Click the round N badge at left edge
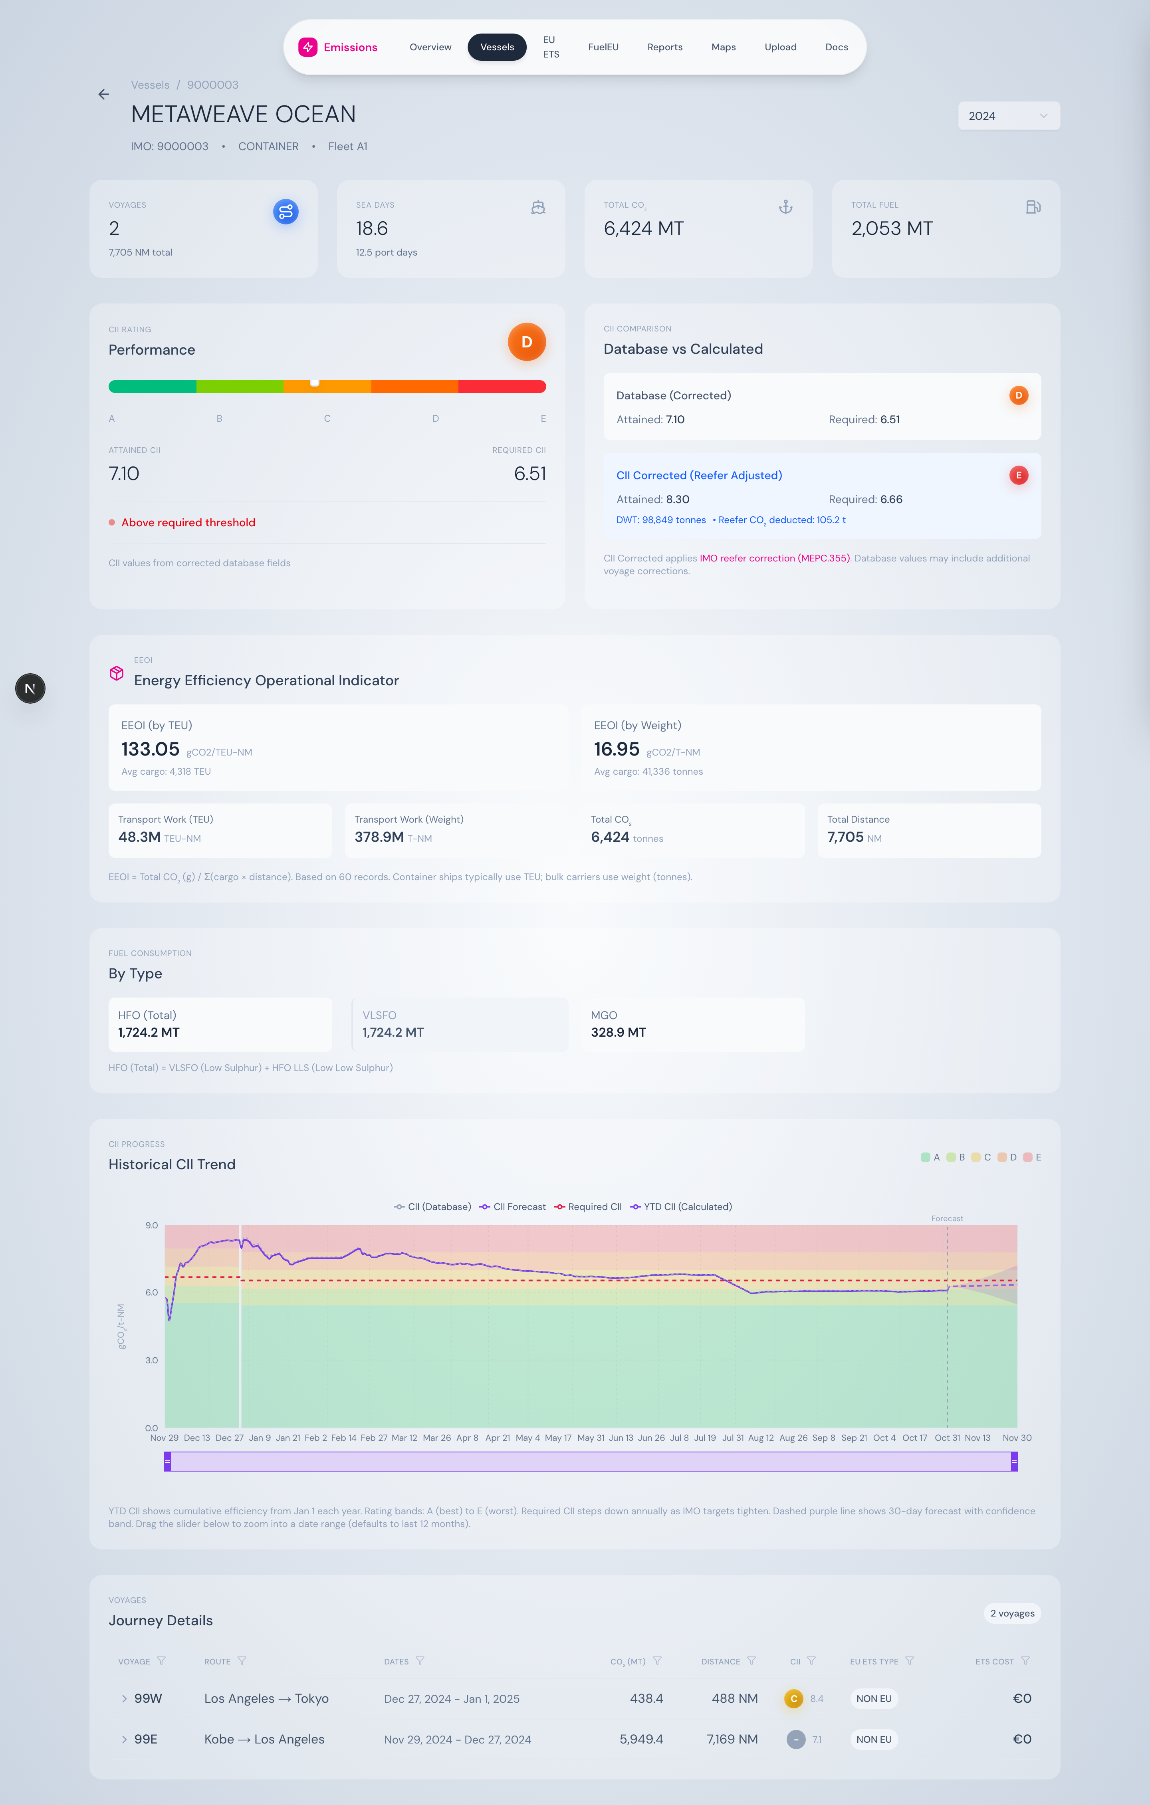Viewport: 1150px width, 1805px height. 30,688
